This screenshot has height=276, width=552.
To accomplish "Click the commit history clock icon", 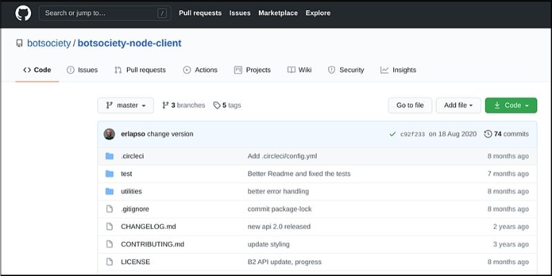I will (x=488, y=134).
